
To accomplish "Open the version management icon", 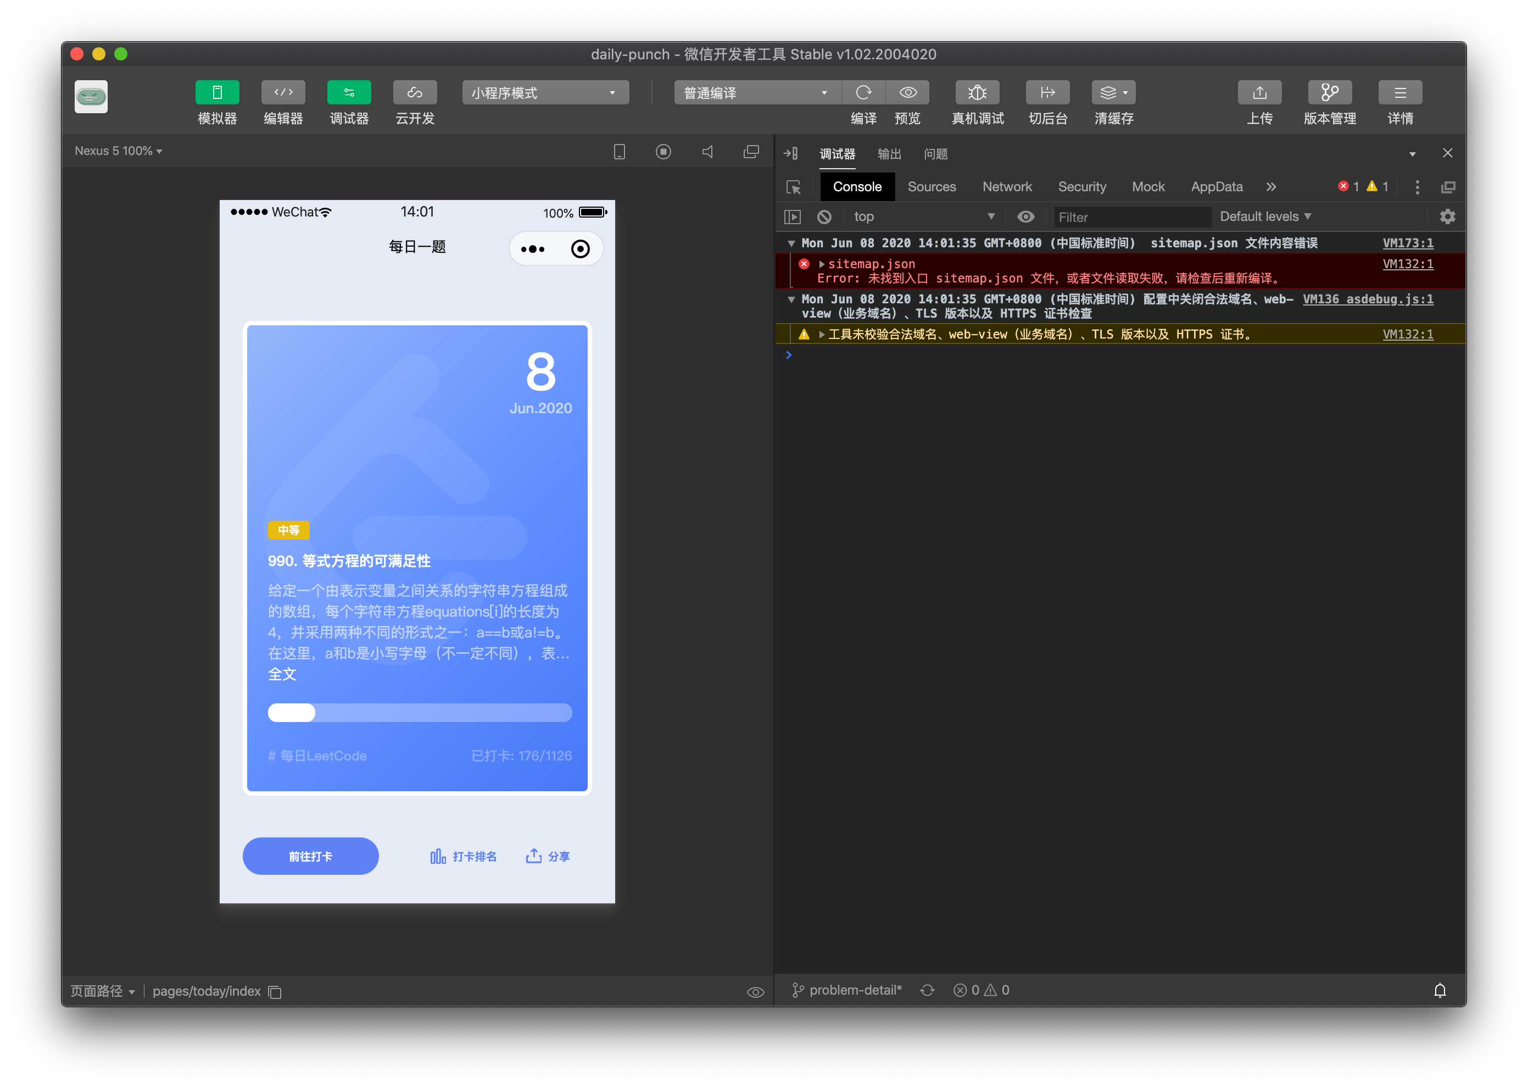I will (1329, 92).
